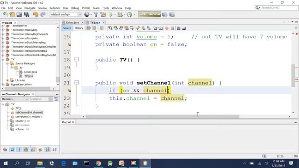Click the Profile Project toolbar icon
The height and width of the screenshot is (168, 299).
(x=130, y=14)
